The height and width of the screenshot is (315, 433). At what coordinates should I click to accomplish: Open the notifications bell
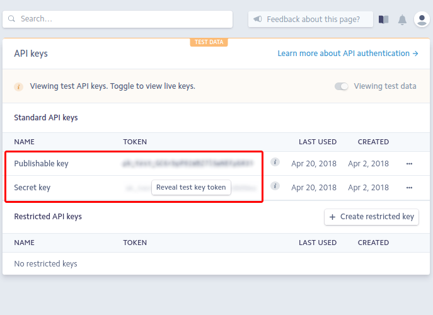click(402, 20)
